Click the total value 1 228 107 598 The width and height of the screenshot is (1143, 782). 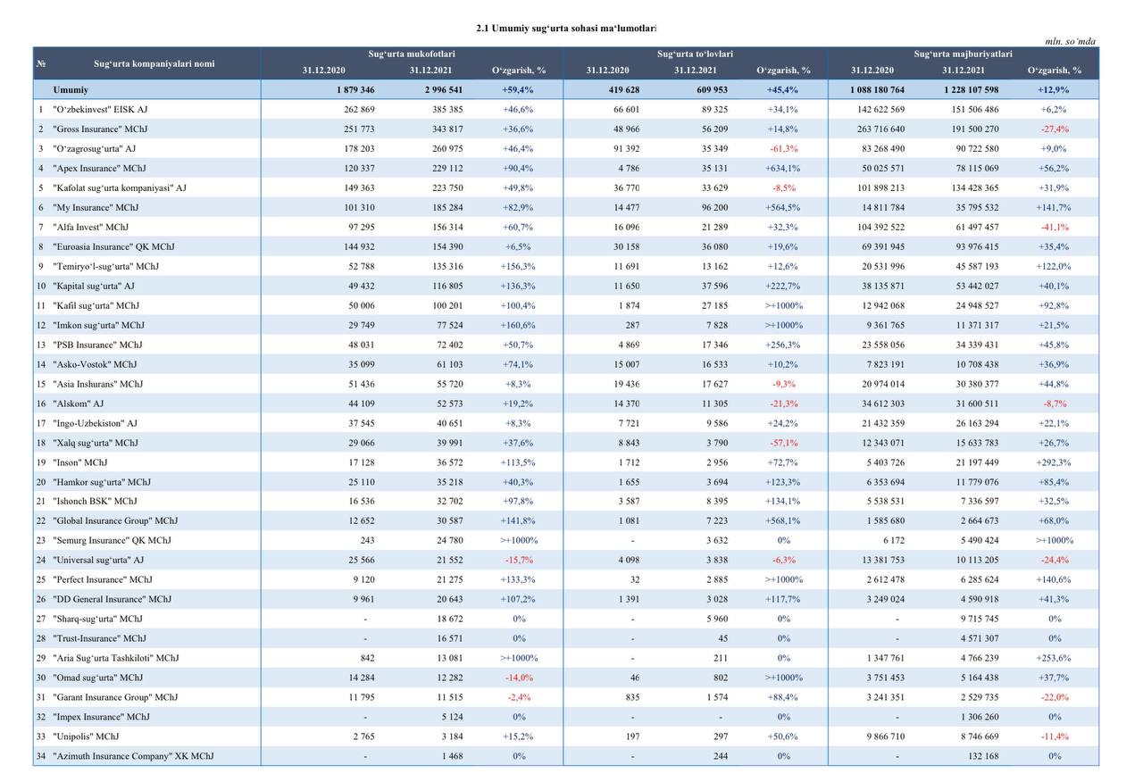[971, 90]
